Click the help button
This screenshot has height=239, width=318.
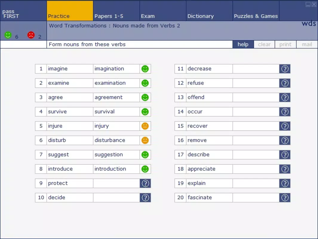[243, 45]
